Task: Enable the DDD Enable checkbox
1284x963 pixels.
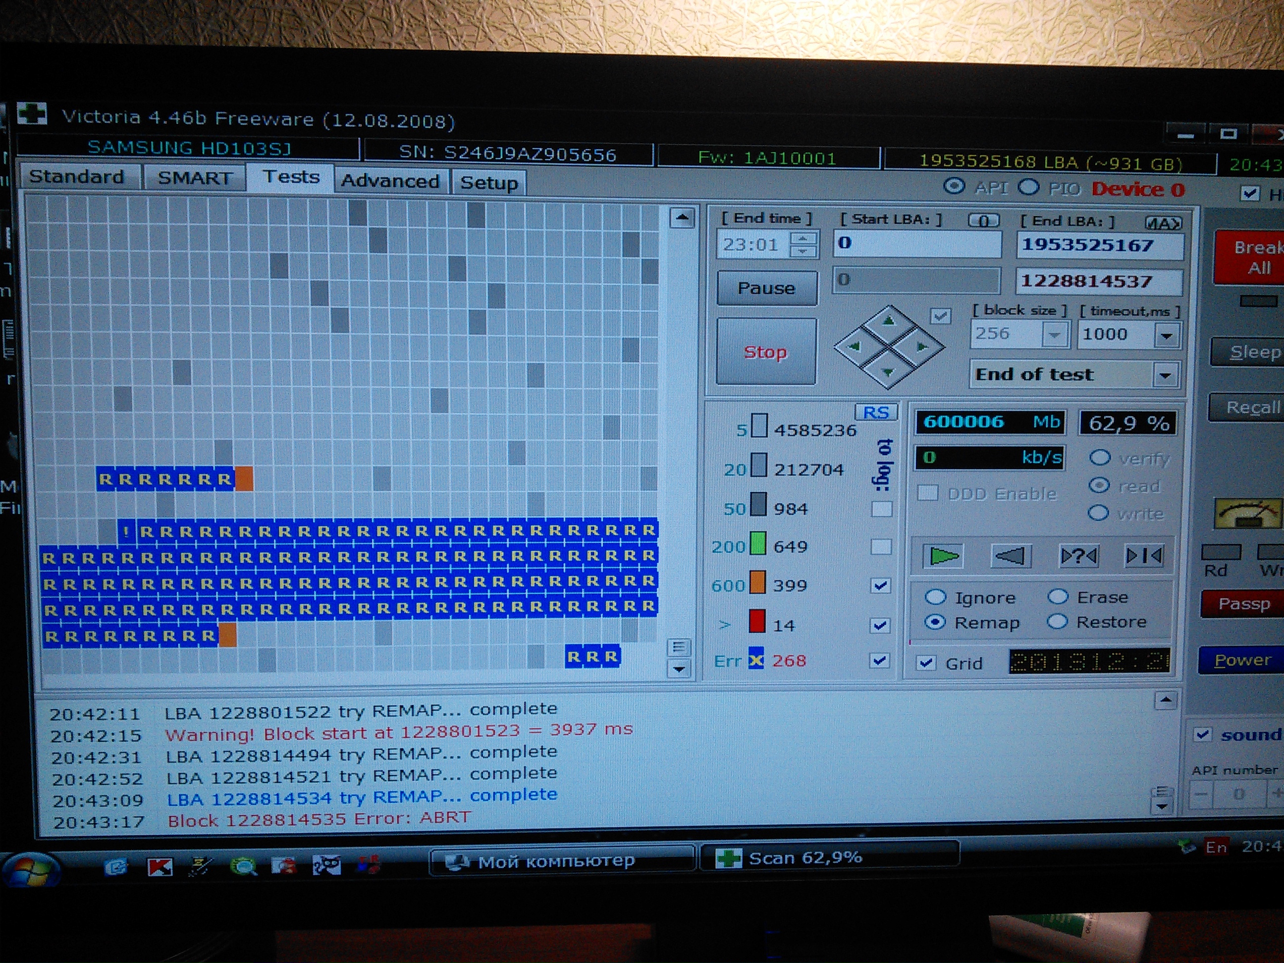Action: (x=928, y=493)
